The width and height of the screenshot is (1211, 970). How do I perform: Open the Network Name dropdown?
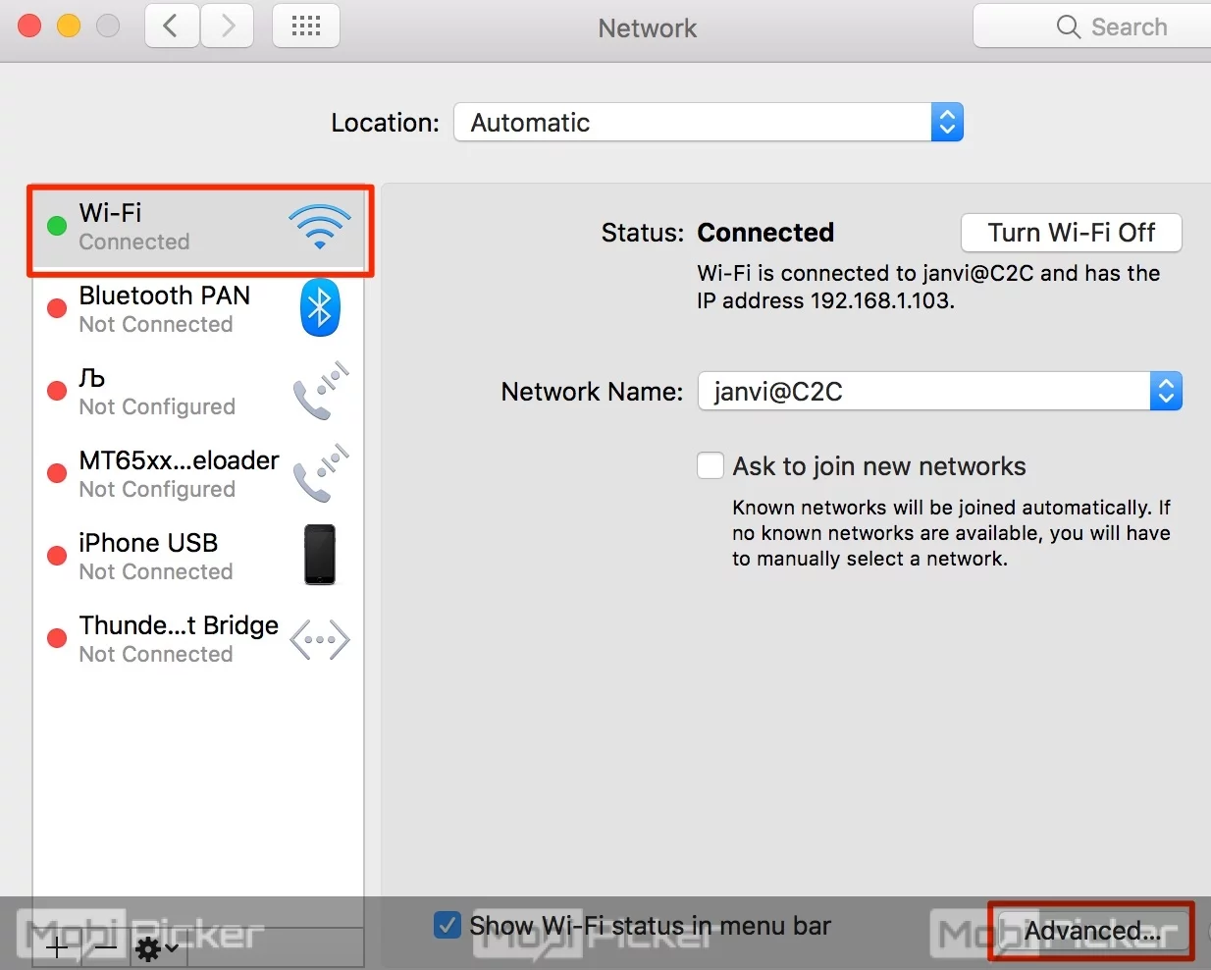(x=940, y=392)
